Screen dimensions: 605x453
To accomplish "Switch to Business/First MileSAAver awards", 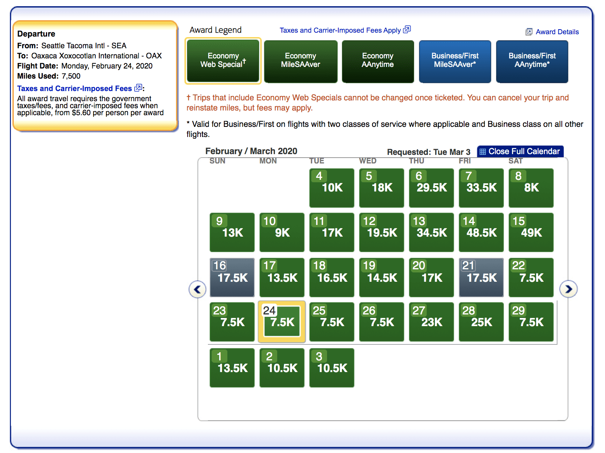I will (x=455, y=61).
